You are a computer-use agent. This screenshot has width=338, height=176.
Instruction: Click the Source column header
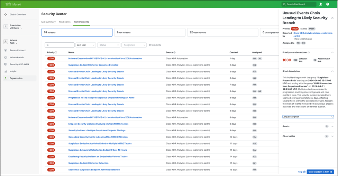(x=170, y=52)
